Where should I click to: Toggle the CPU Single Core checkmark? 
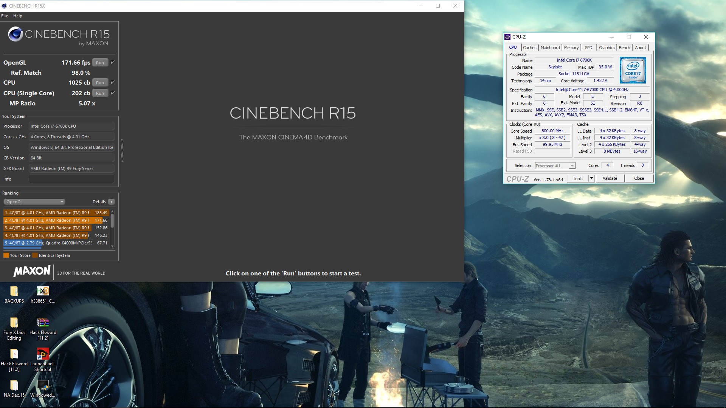pyautogui.click(x=113, y=93)
